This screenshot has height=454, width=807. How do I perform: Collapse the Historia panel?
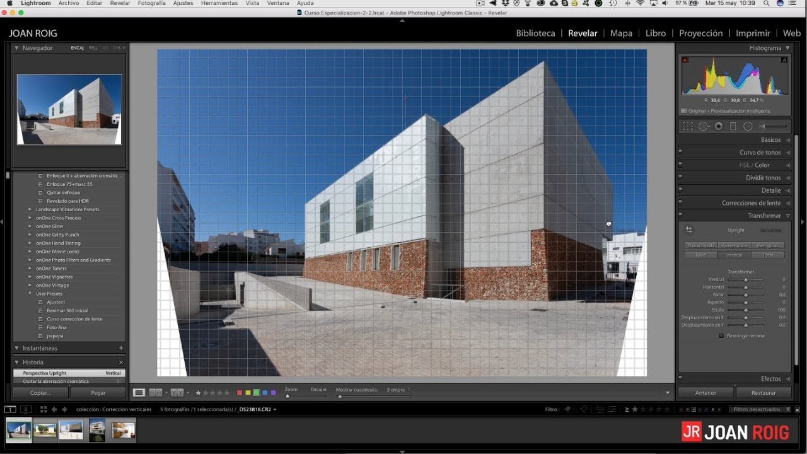pos(17,363)
